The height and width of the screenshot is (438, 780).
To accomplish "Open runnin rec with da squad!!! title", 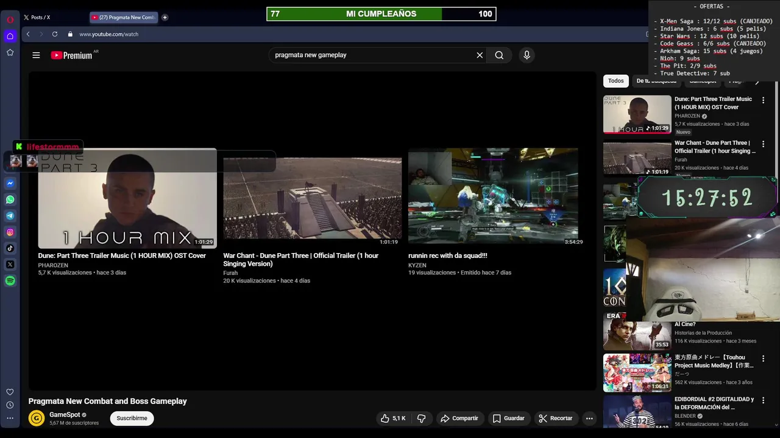I will pos(448,256).
